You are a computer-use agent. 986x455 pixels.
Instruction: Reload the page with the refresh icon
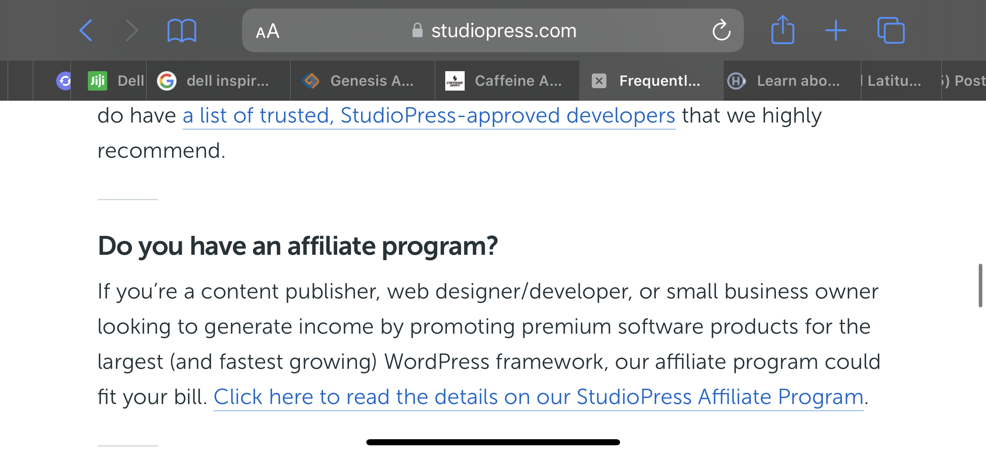click(721, 30)
